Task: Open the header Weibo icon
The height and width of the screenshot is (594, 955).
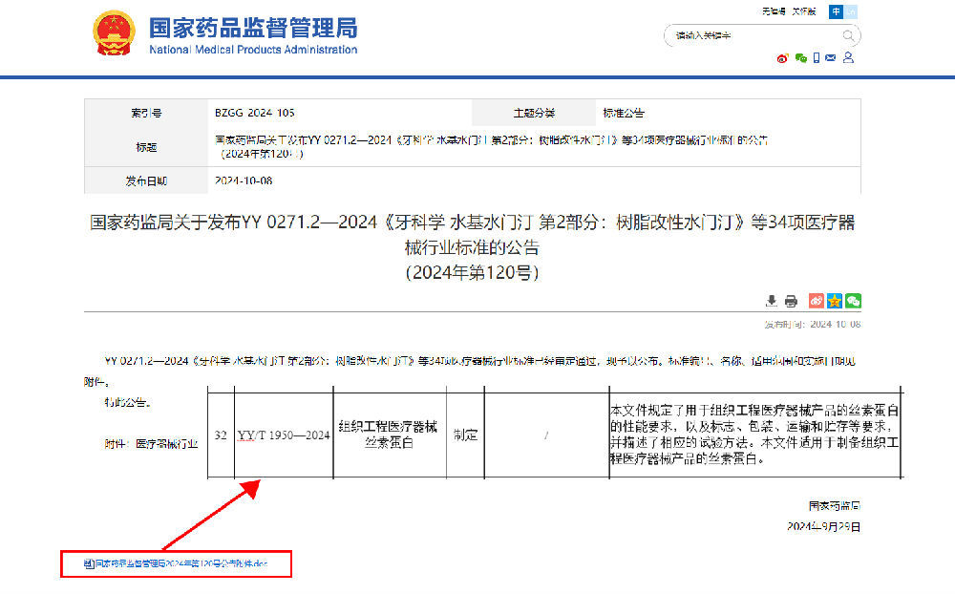Action: point(782,58)
